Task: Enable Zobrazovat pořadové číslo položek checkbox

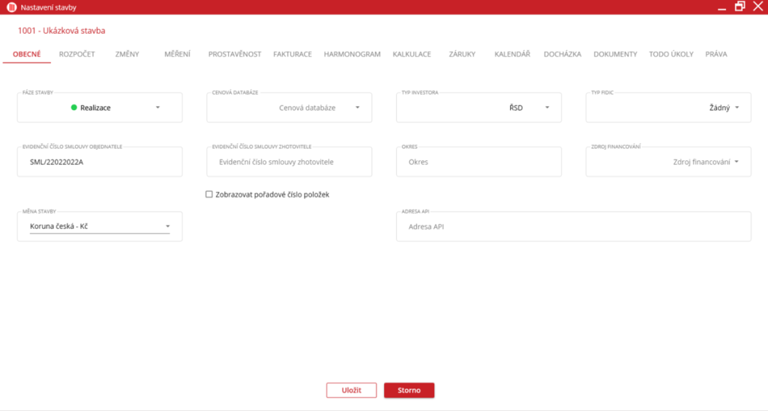Action: [x=209, y=195]
